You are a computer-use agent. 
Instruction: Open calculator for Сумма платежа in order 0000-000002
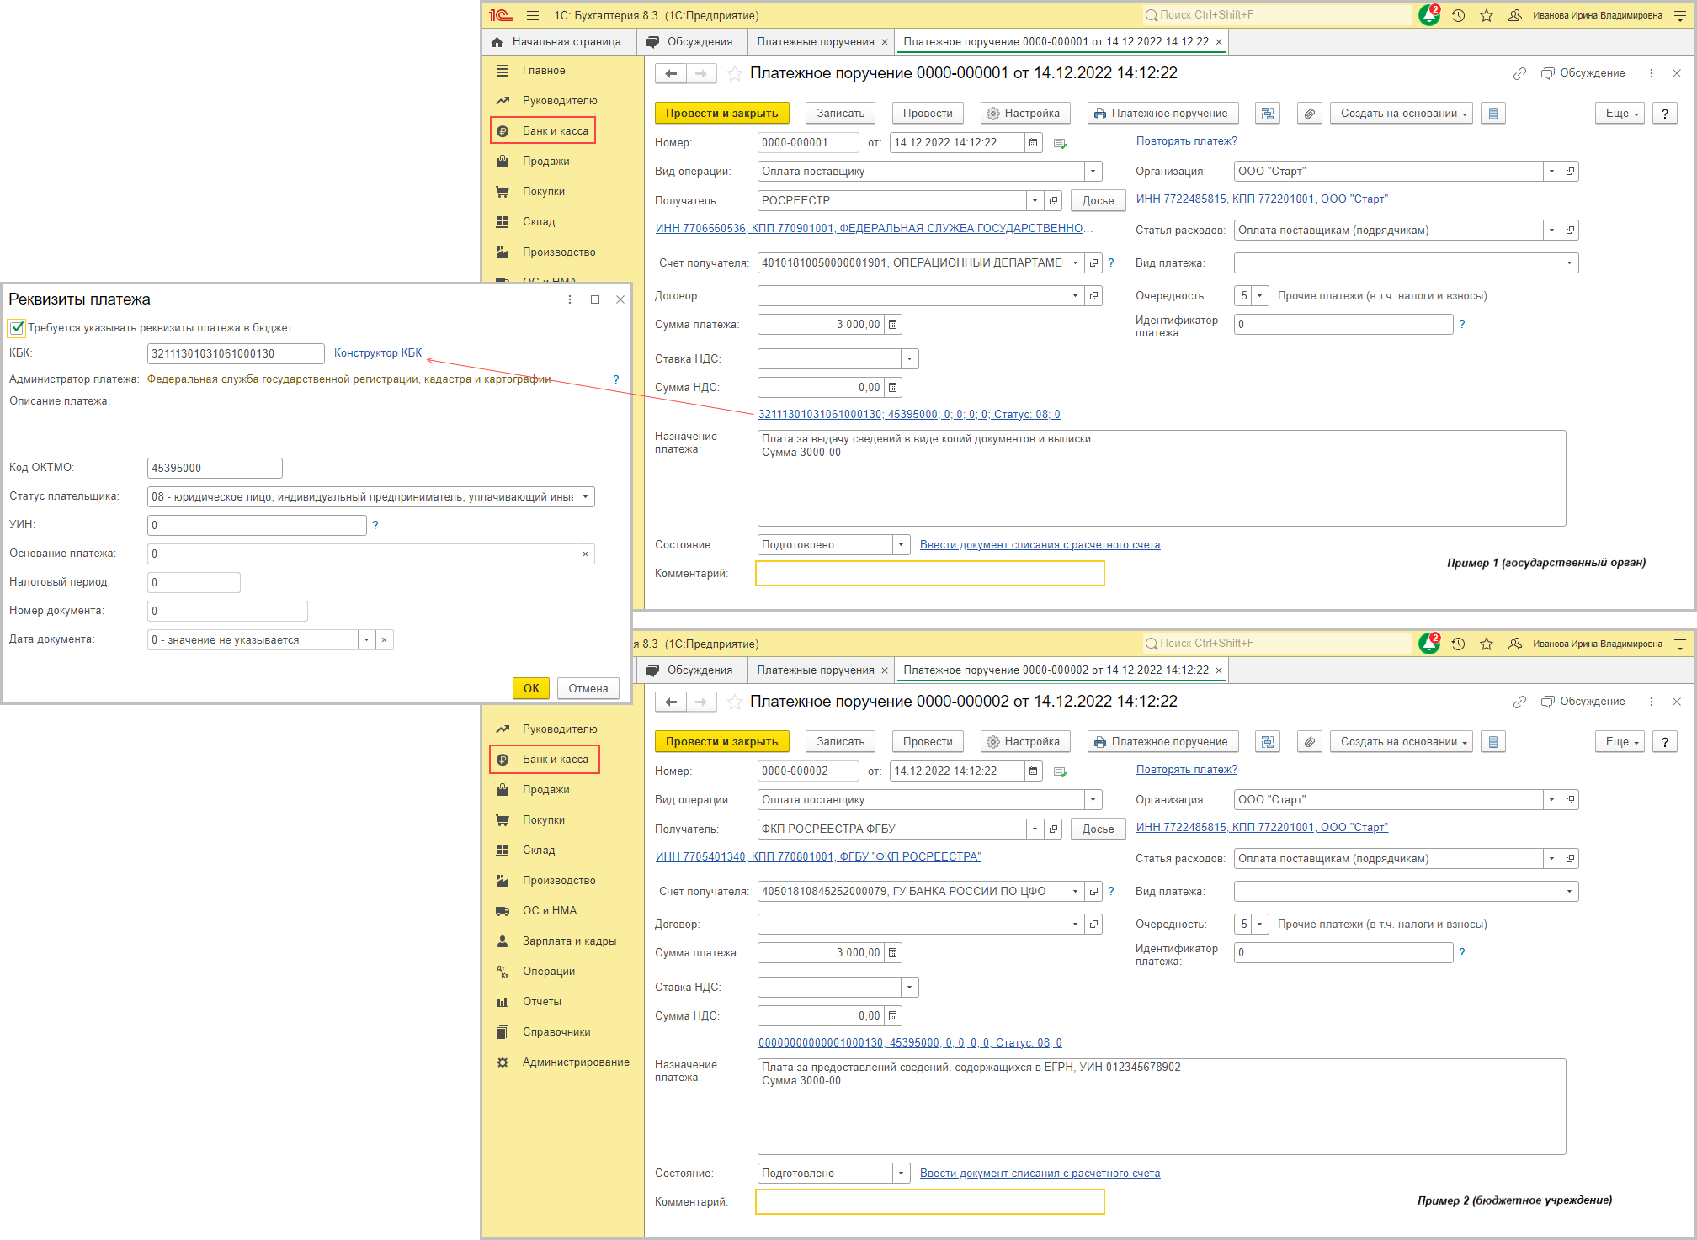[x=893, y=953]
